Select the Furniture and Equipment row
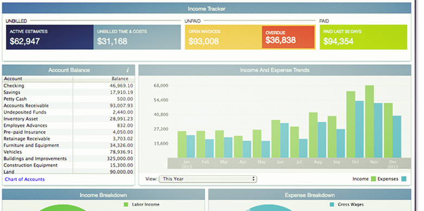 tap(68, 145)
